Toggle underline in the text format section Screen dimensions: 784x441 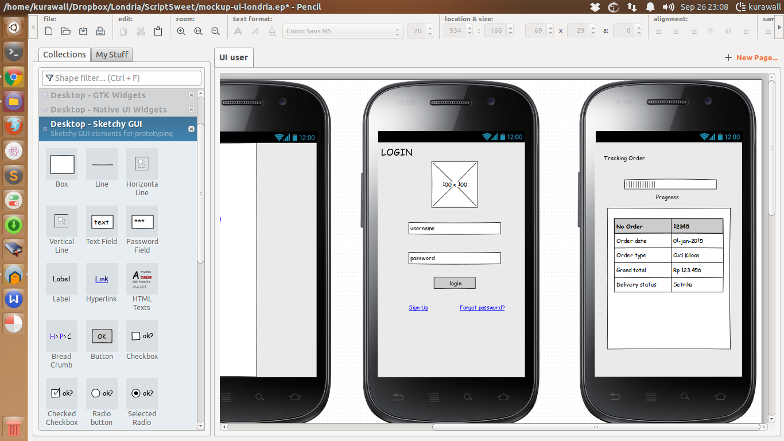coord(271,31)
